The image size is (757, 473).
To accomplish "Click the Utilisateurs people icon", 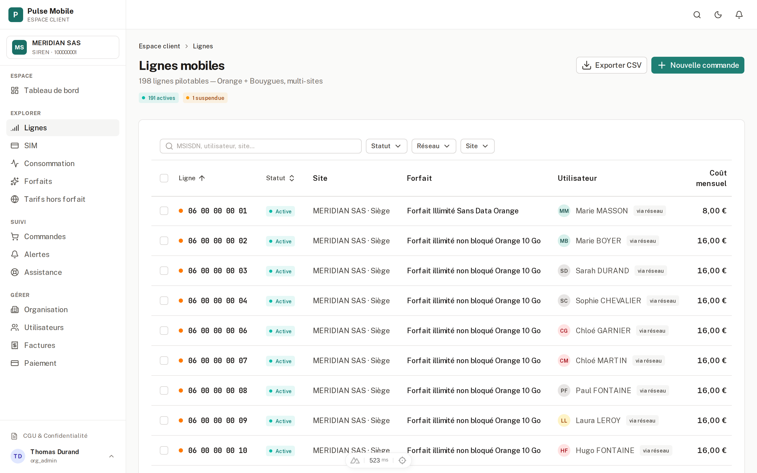I will (15, 327).
